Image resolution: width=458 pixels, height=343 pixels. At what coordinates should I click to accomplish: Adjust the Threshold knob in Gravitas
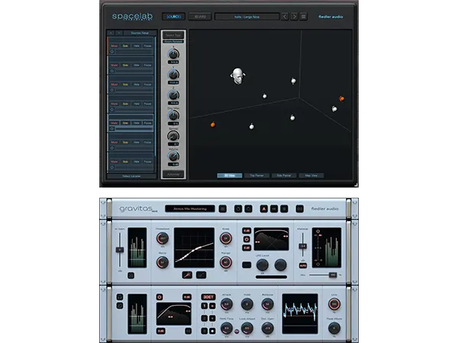click(163, 239)
